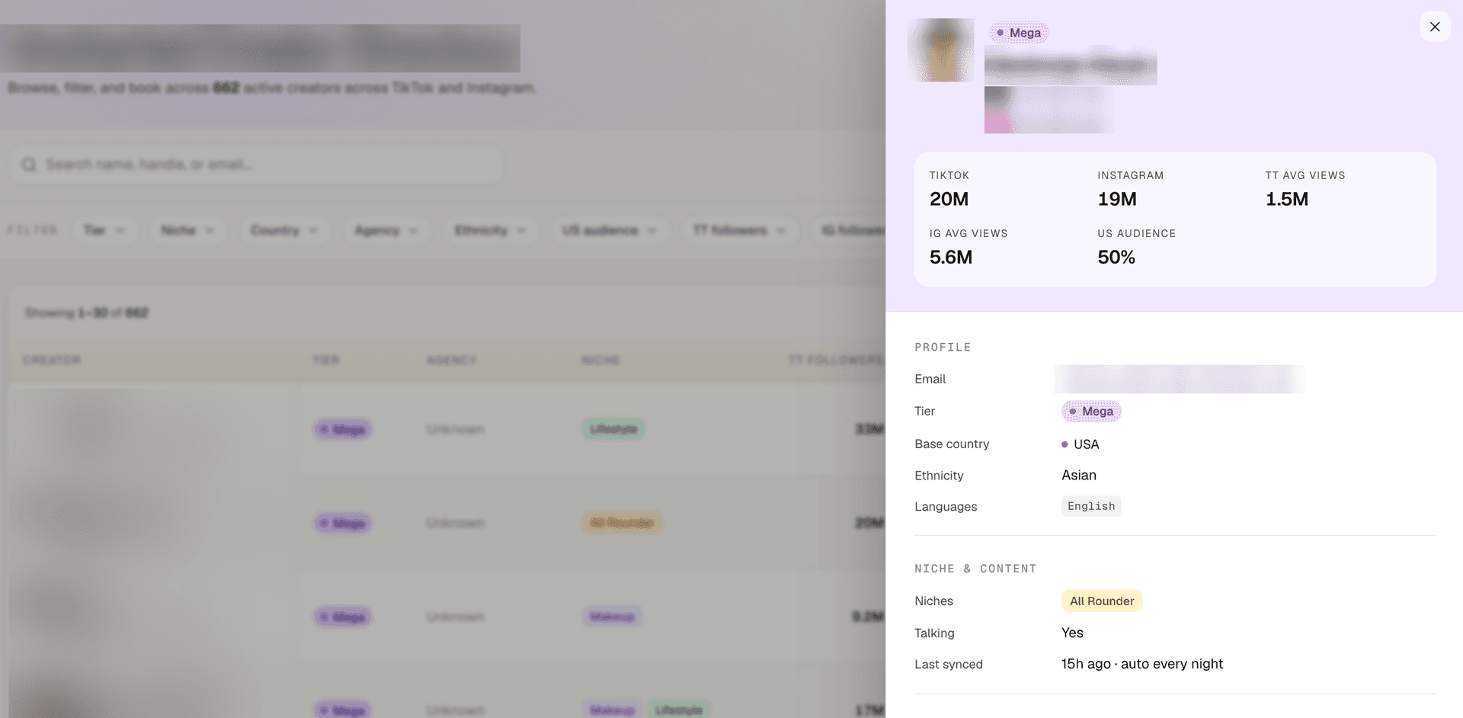Open the US audience filter dropdown
This screenshot has height=718, width=1463.
coord(610,230)
